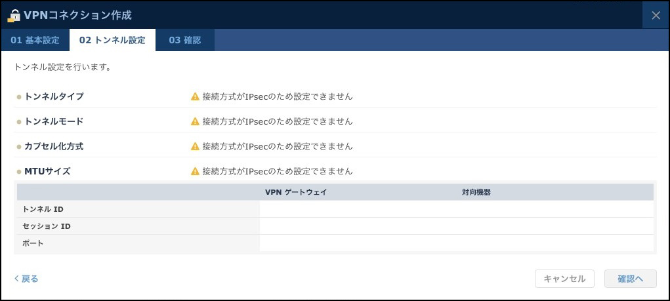Proceed with the 確認へ button
This screenshot has height=301, width=670.
(x=630, y=279)
